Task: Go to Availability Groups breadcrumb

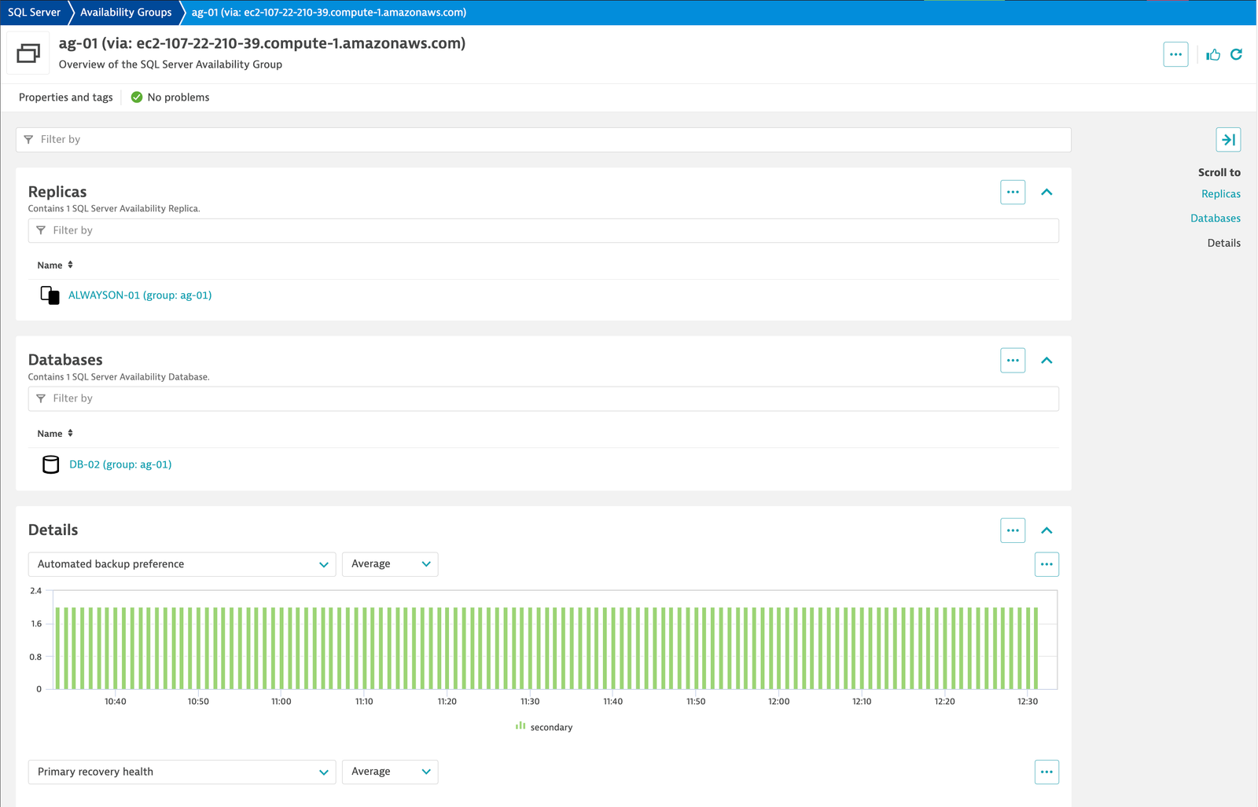Action: point(126,13)
